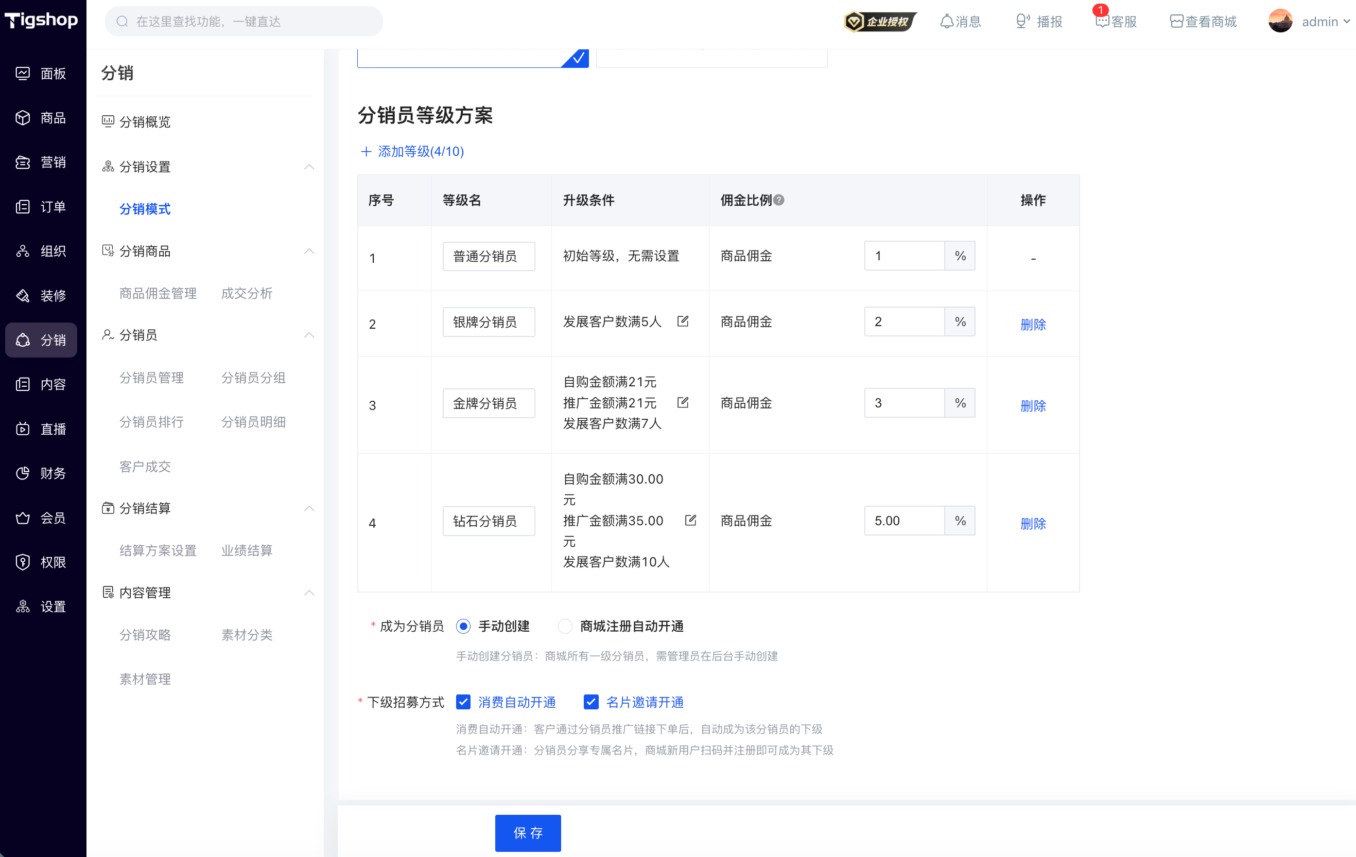Image resolution: width=1356 pixels, height=857 pixels.
Task: Edit upgrade condition for 银牌分销员
Action: [683, 322]
